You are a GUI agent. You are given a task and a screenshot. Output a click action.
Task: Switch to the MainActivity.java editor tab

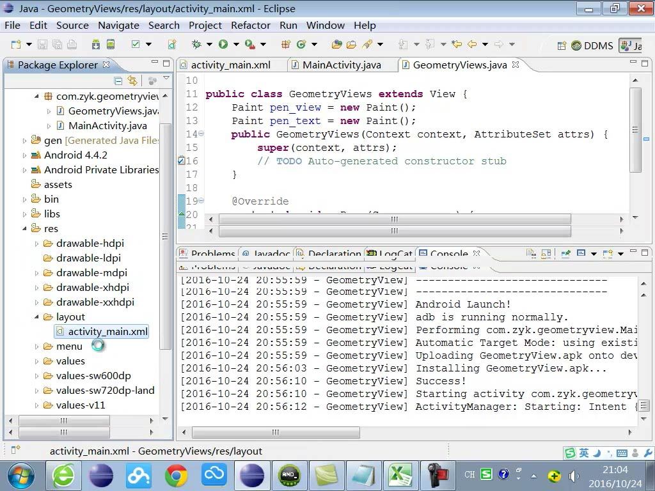click(341, 65)
